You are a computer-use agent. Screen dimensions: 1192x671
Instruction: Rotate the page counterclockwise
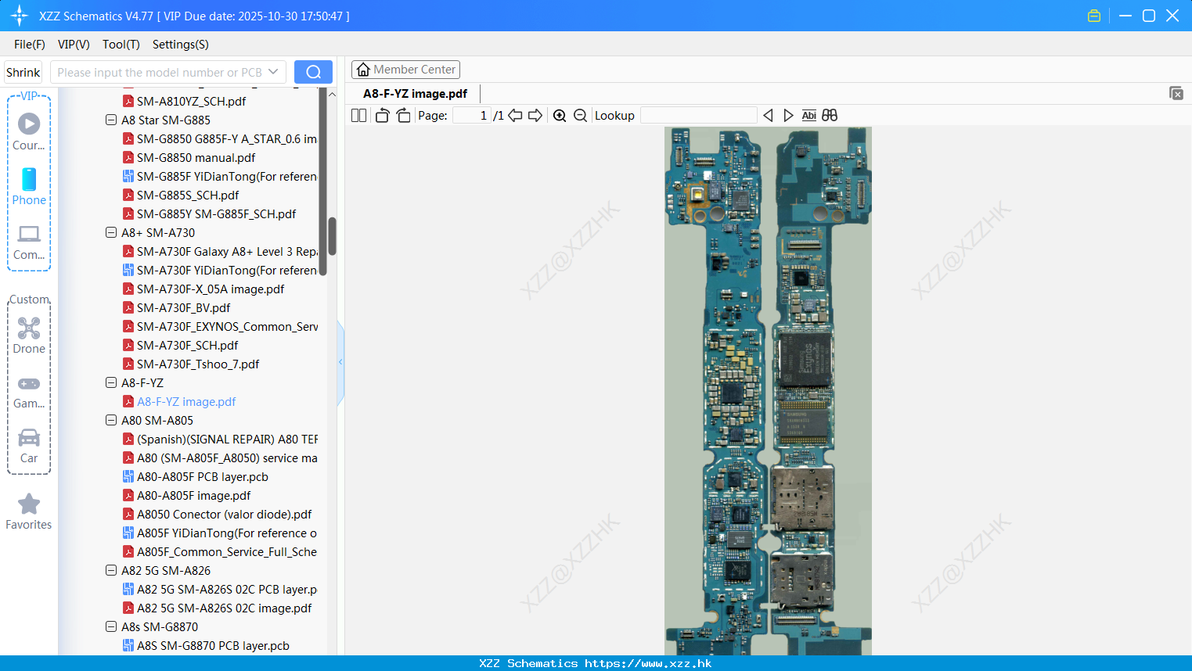point(382,115)
